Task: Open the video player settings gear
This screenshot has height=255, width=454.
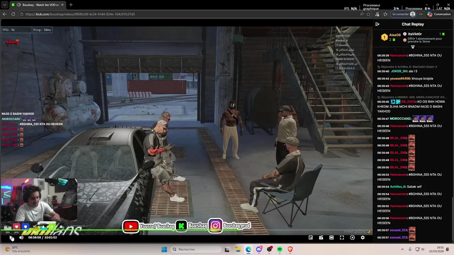Action: tap(362, 238)
